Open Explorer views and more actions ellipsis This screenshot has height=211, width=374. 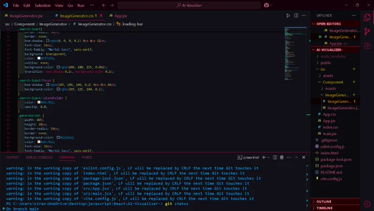pos(354,15)
